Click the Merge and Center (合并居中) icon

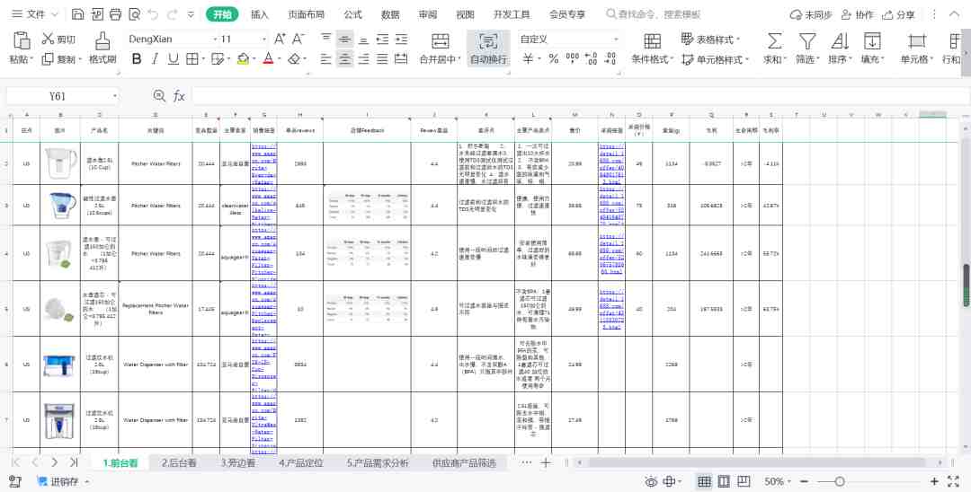(440, 41)
